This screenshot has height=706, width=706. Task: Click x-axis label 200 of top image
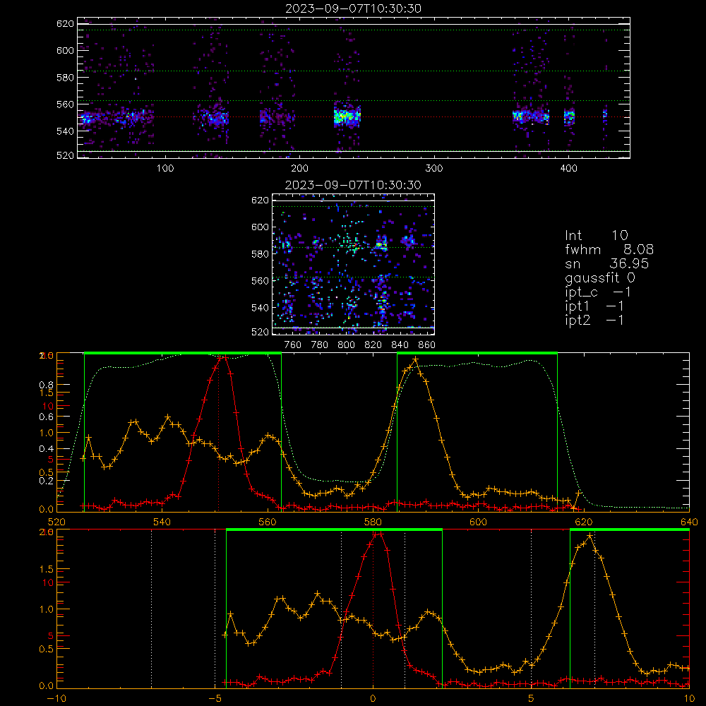click(300, 169)
